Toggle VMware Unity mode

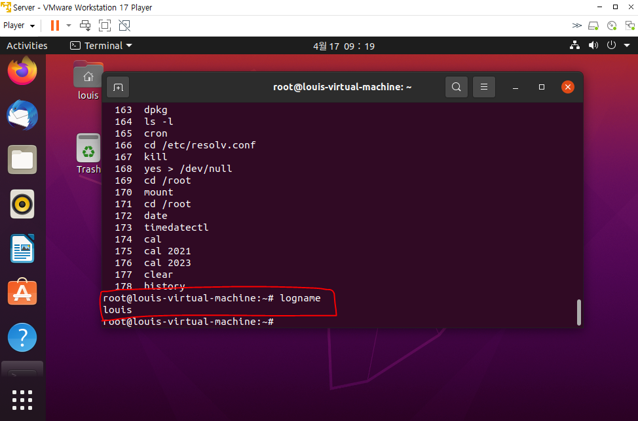tap(124, 25)
